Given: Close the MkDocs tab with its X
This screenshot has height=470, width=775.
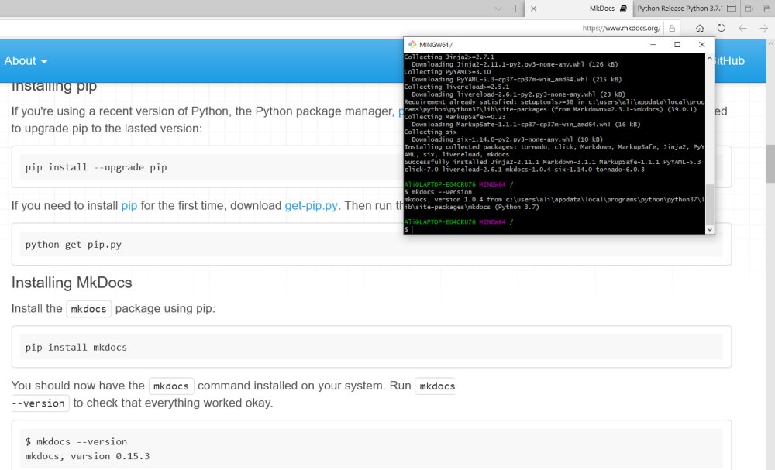Looking at the screenshot, I should tap(534, 9).
